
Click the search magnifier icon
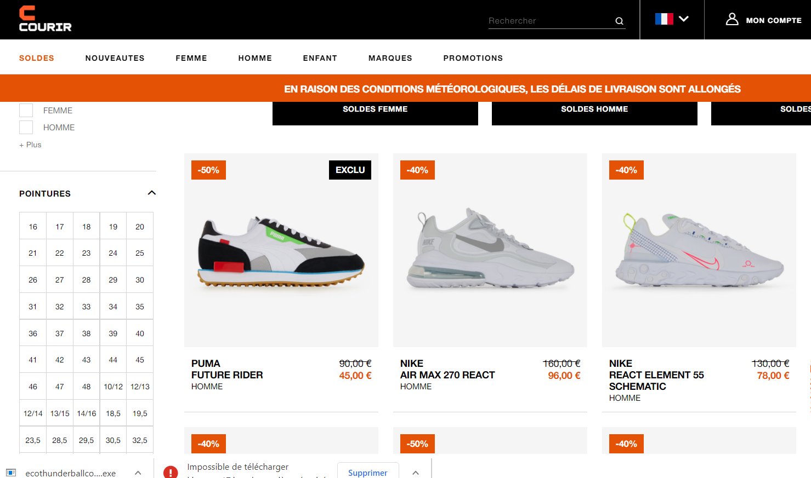point(619,21)
